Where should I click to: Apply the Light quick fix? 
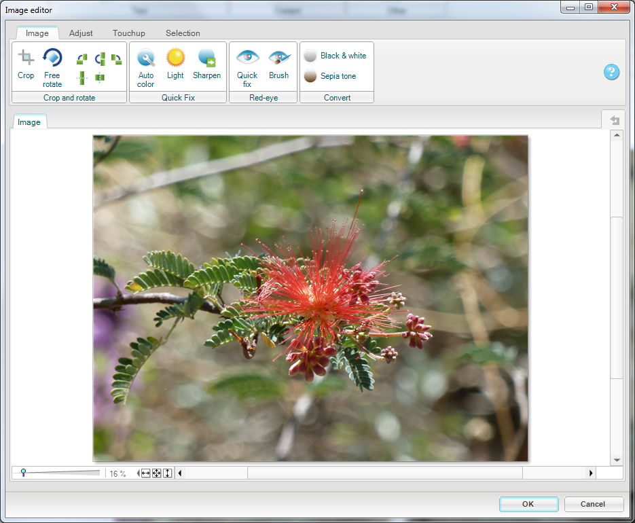175,64
